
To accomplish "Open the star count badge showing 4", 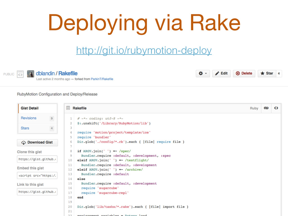I will tap(279, 73).
